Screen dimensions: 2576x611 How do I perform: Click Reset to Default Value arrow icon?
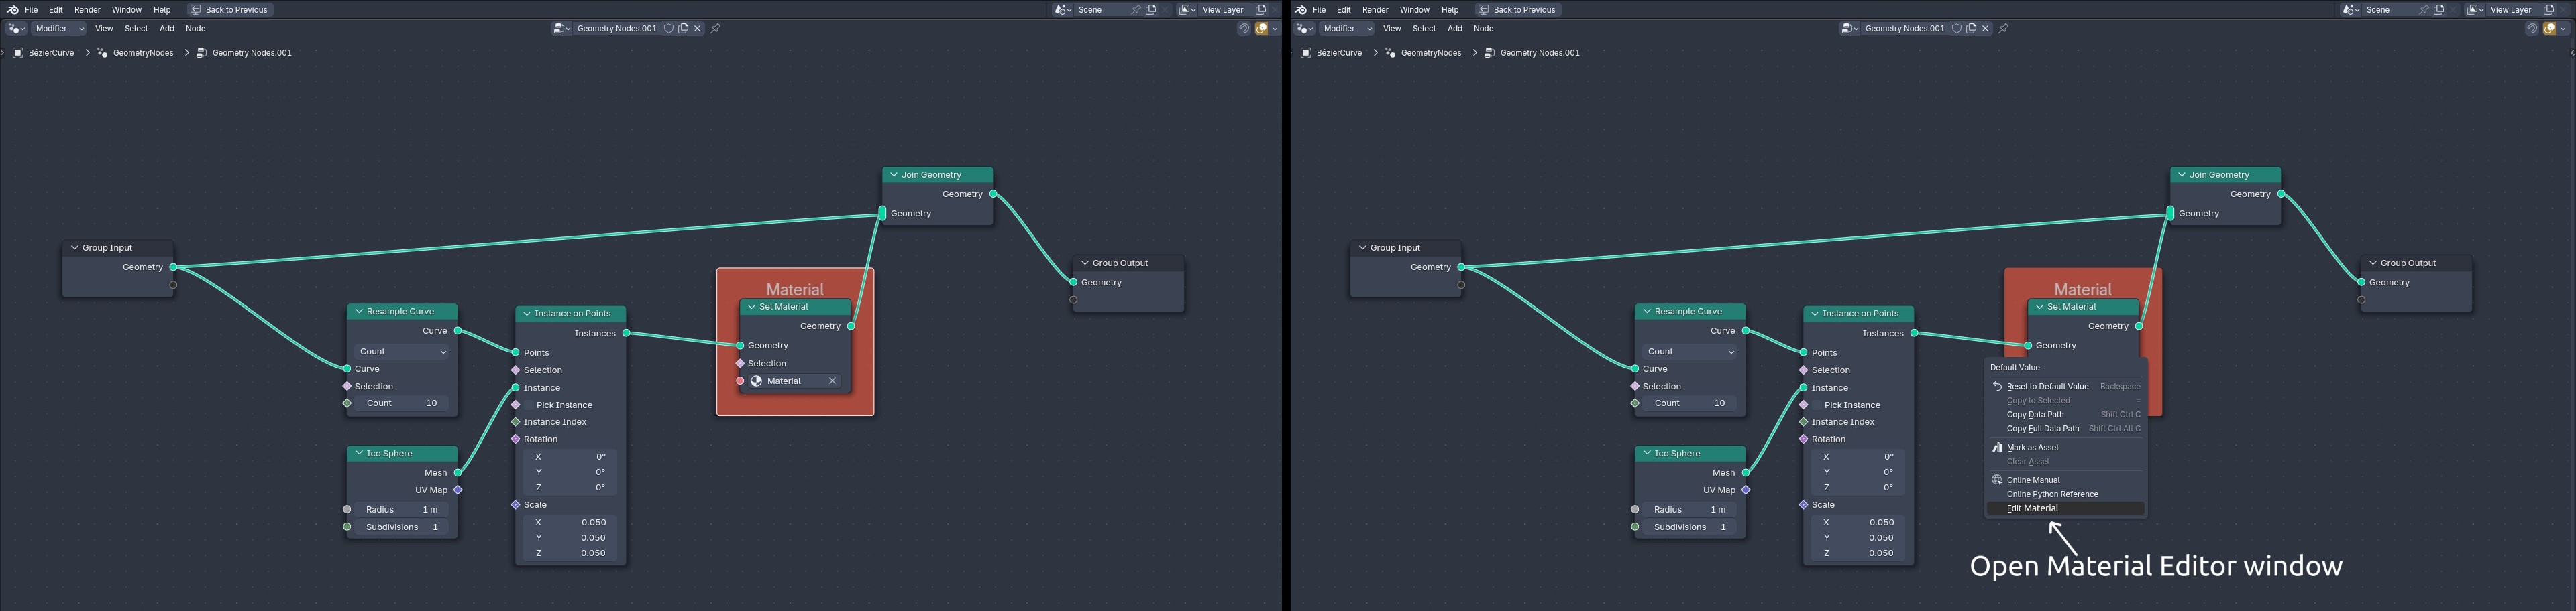[1997, 387]
